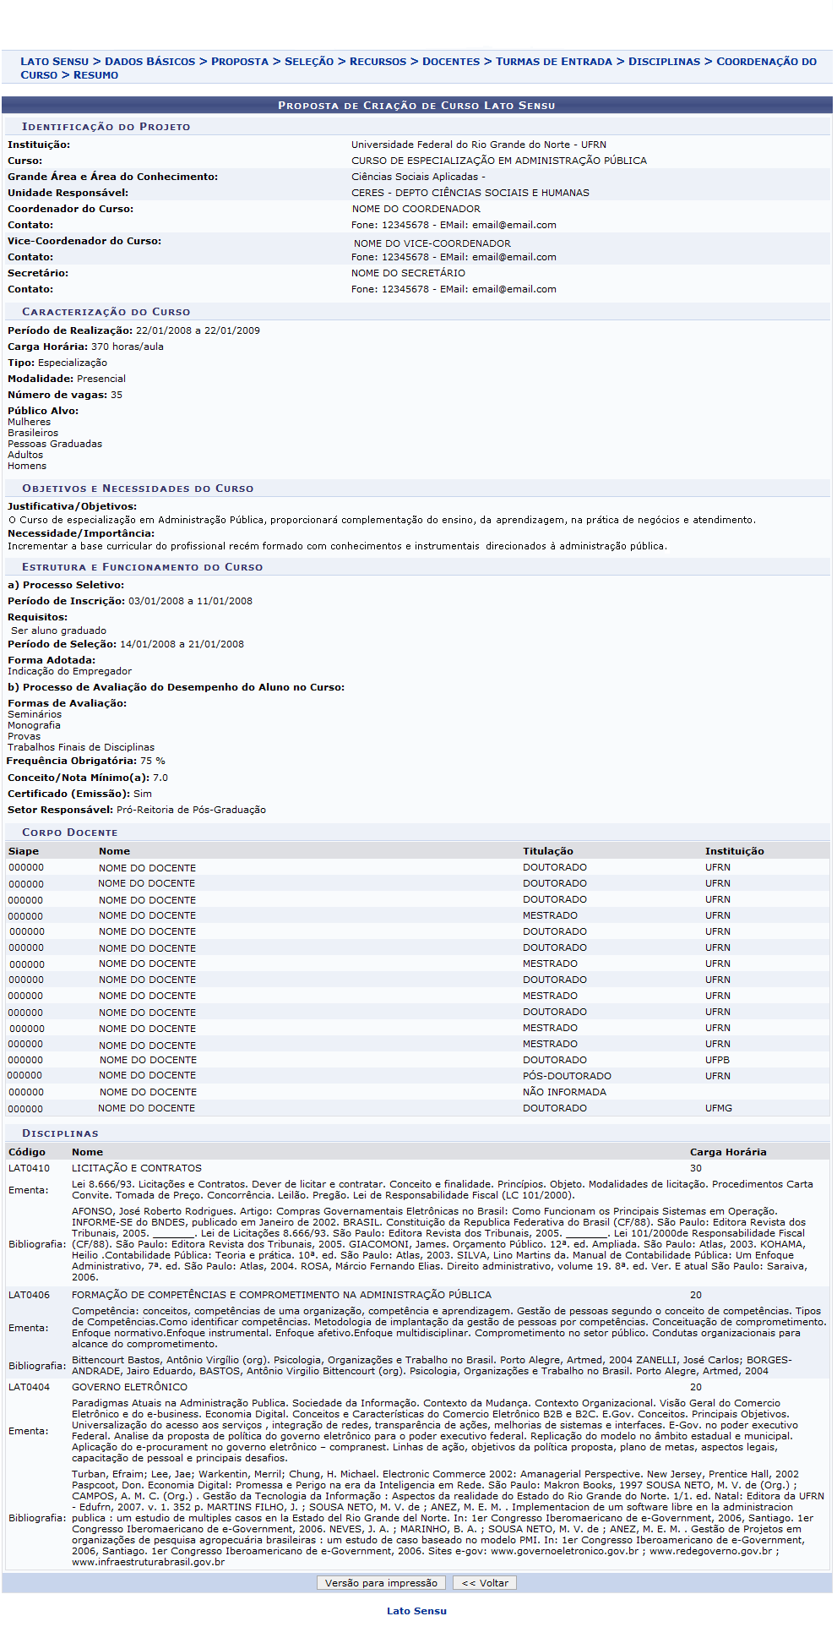Click Estrutura e Funcionamento do Curso heading
This screenshot has height=1627, width=837.
click(142, 567)
